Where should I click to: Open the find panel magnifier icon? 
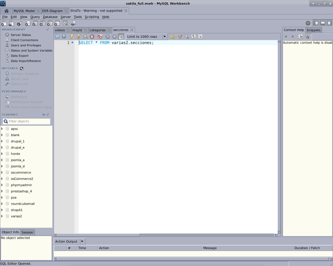pyautogui.click(x=187, y=37)
